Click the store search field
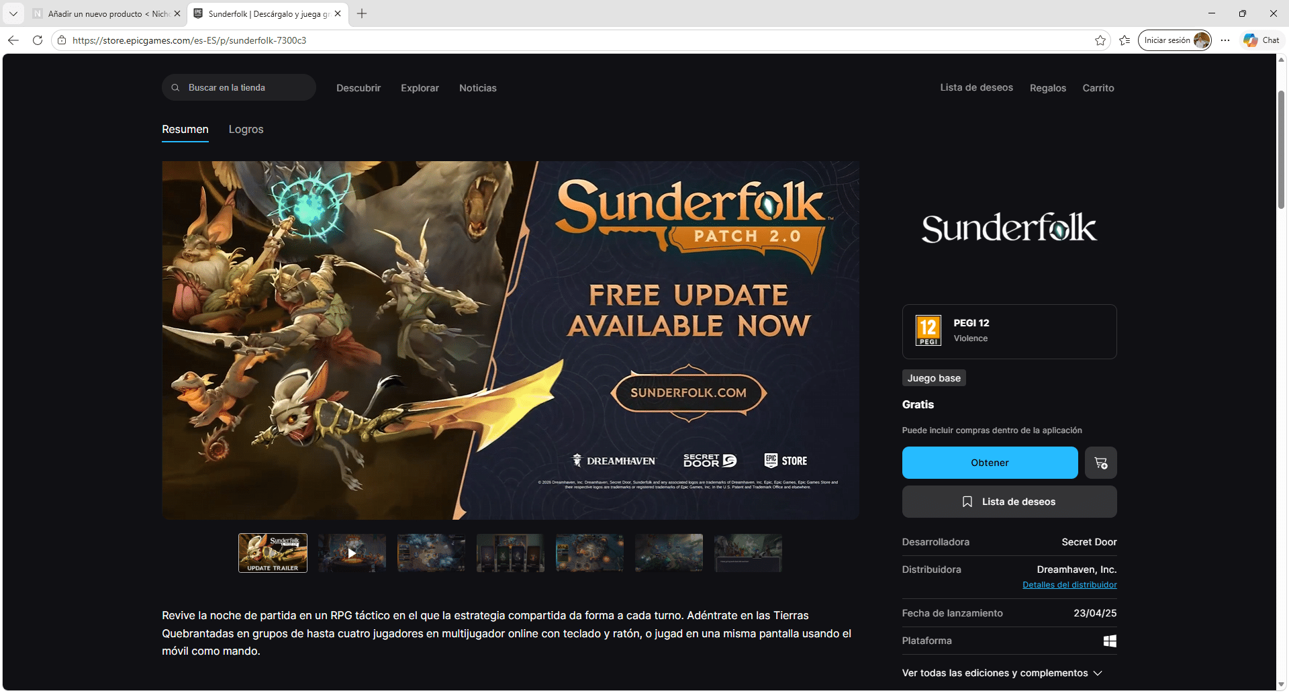1289x693 pixels. click(x=238, y=88)
